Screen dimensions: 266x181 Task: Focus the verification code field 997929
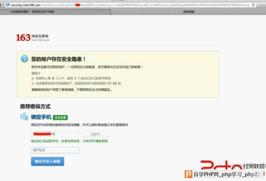click(55, 150)
